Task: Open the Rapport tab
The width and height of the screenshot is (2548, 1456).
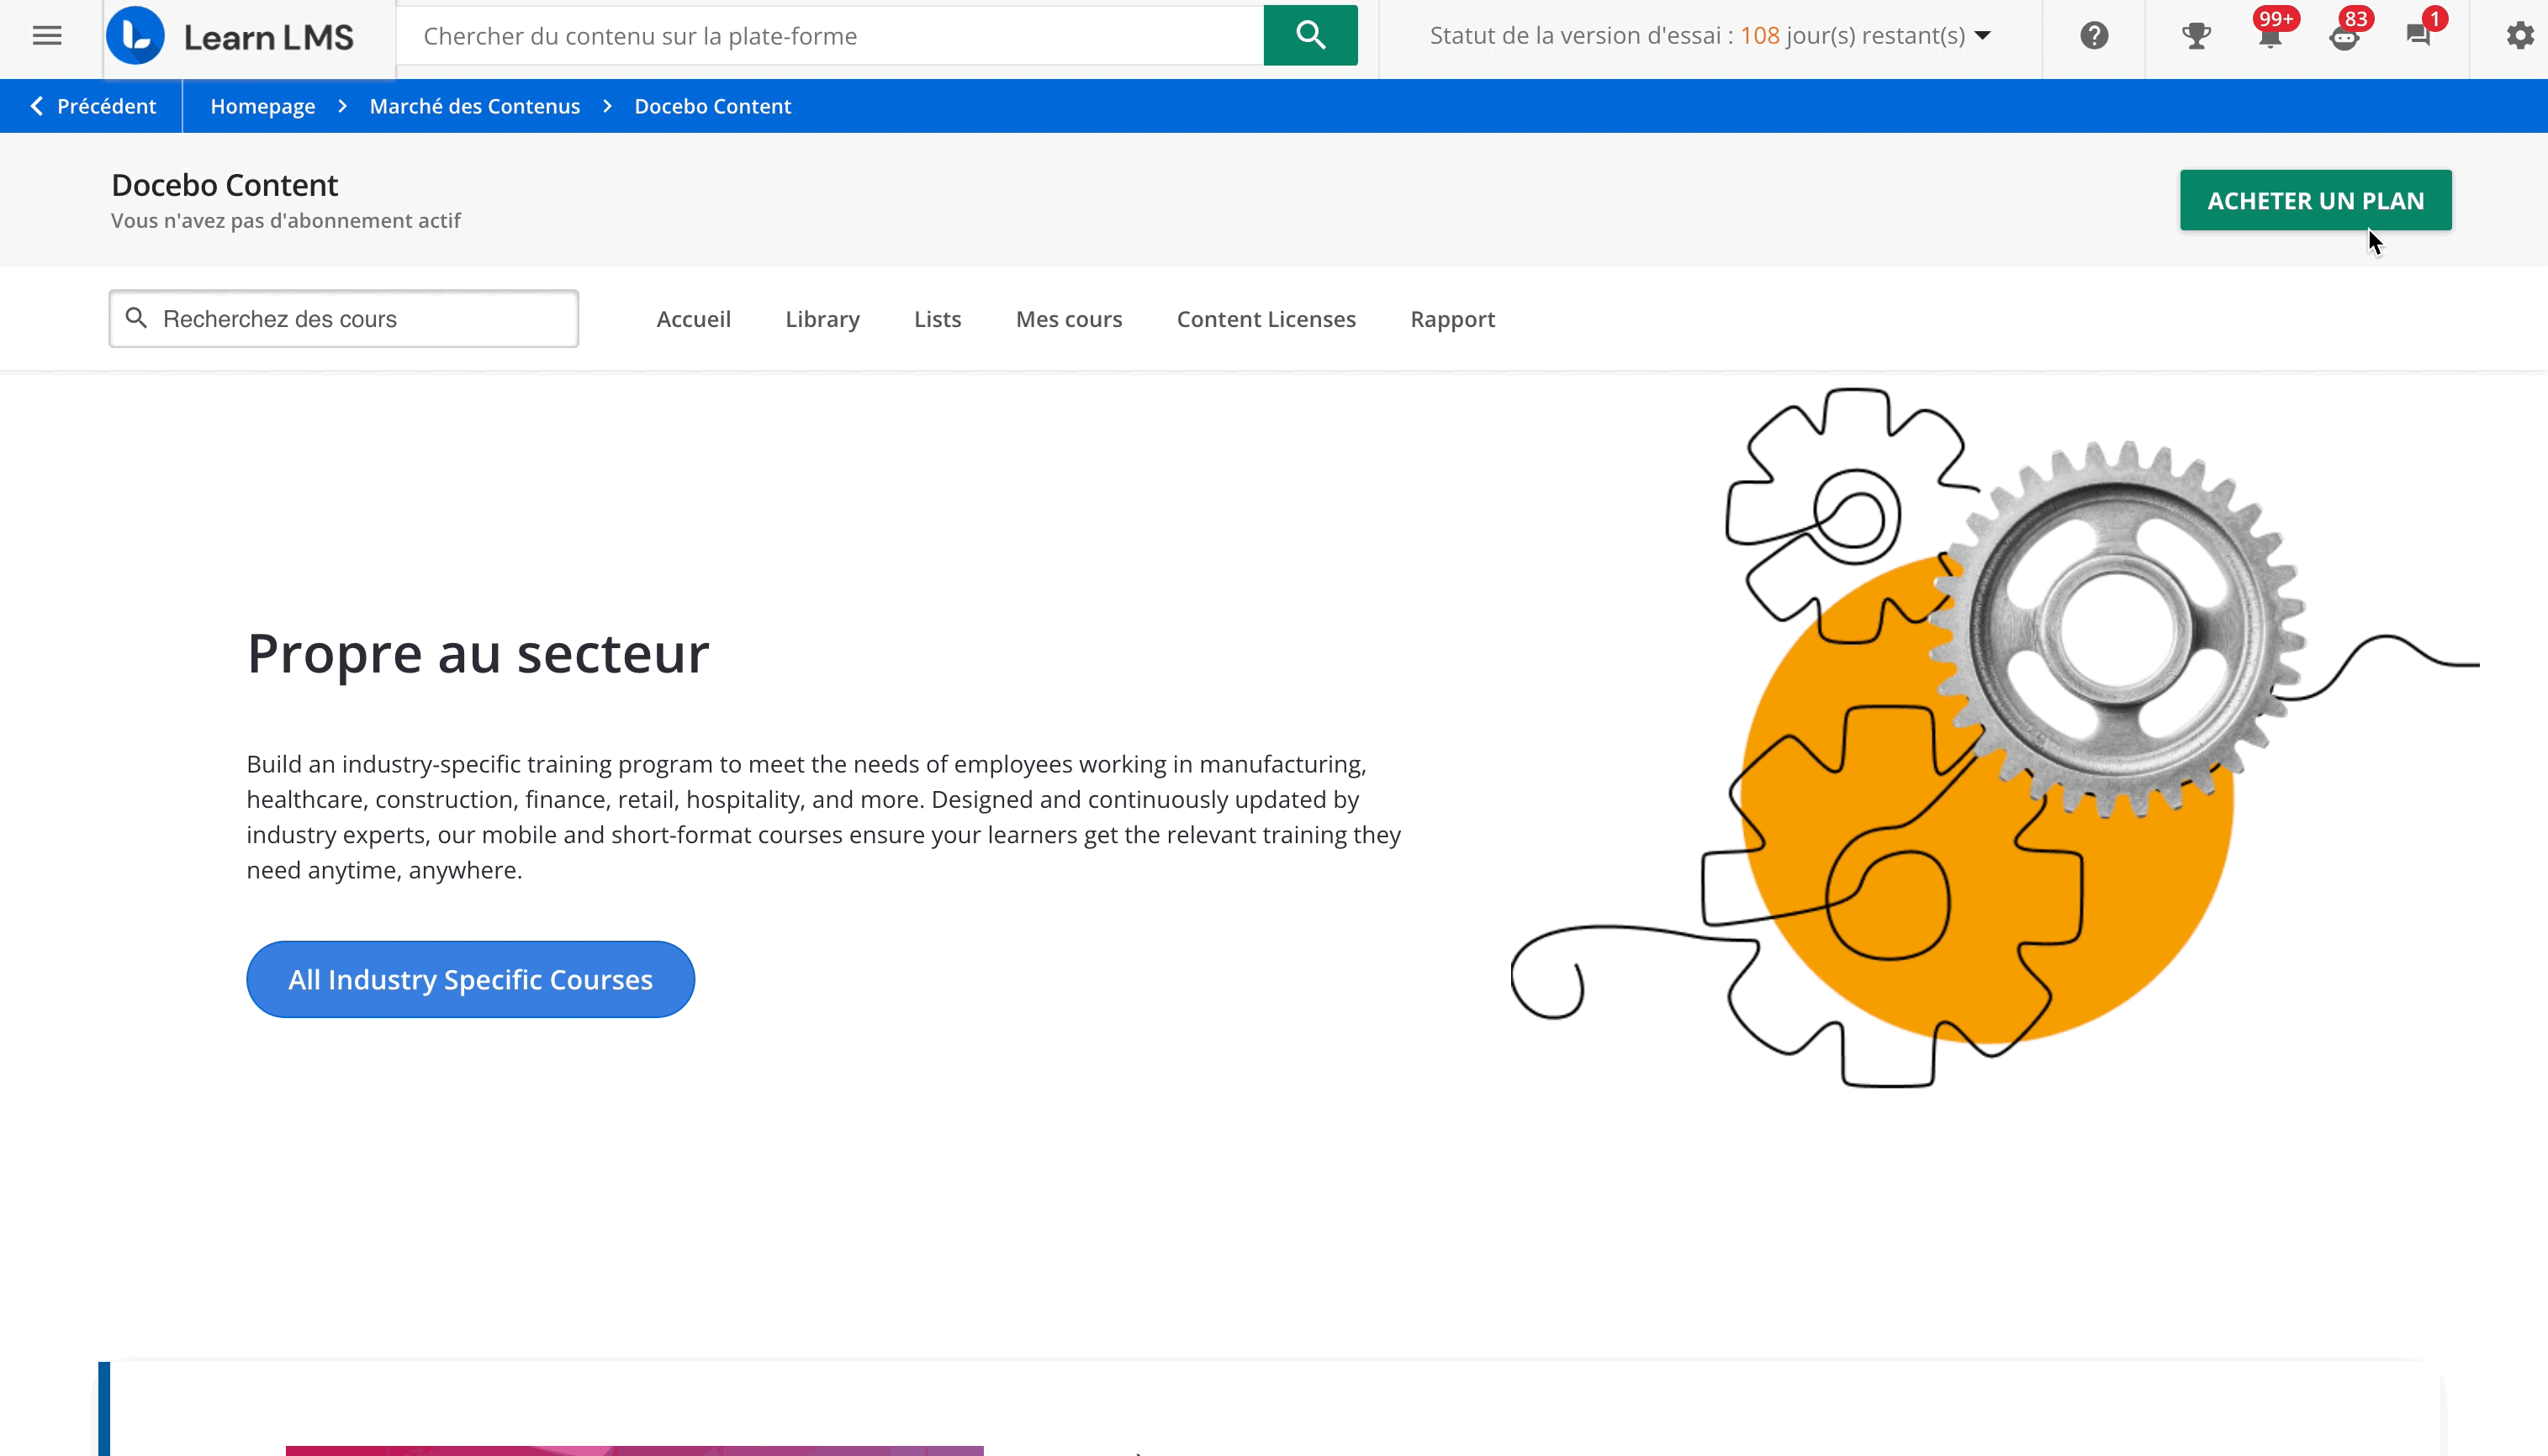Action: click(1452, 319)
